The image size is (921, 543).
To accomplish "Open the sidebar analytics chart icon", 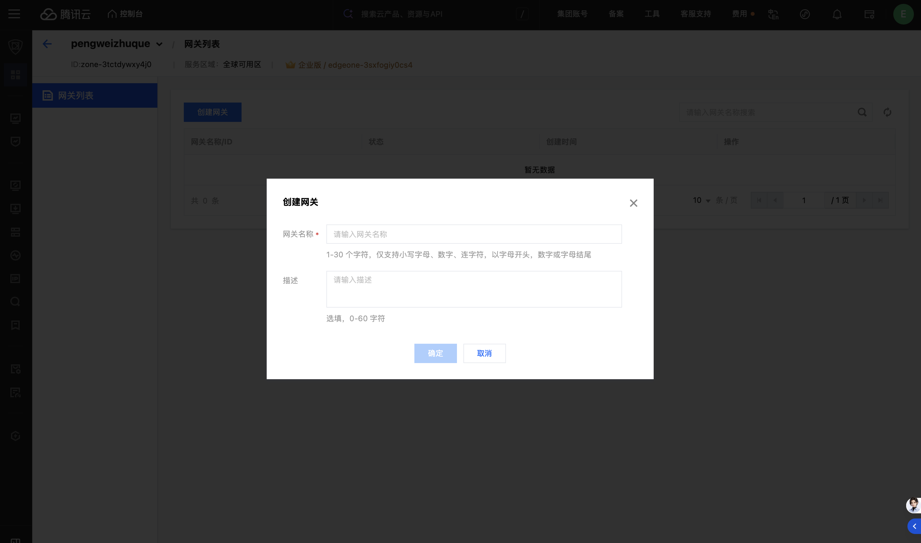I will click(15, 118).
